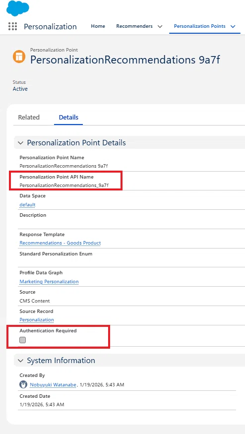Click Nobuyuki Watanabe's avatar icon

point(23,384)
